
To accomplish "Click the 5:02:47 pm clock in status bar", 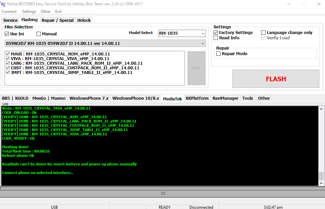I will click(x=273, y=207).
